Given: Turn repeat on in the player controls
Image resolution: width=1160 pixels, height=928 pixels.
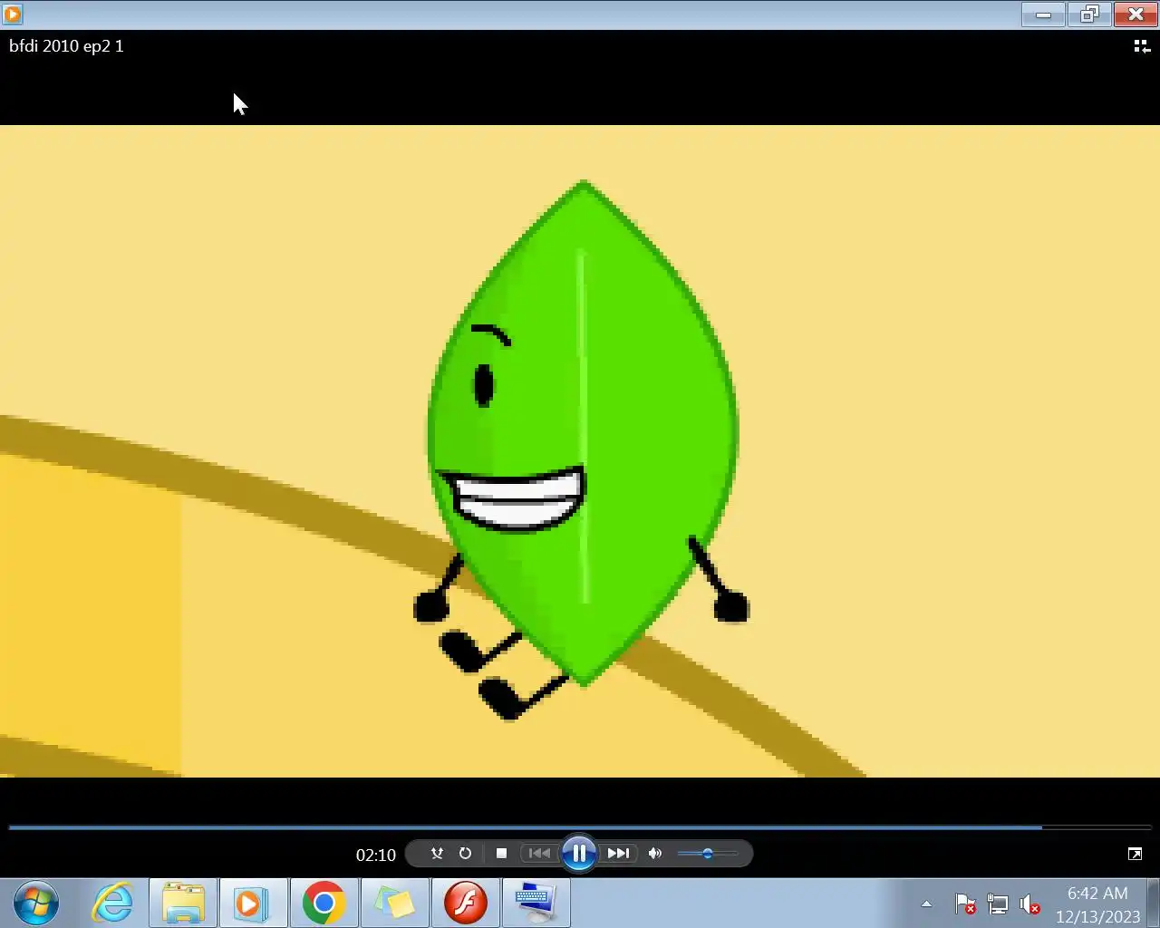Looking at the screenshot, I should pos(465,854).
